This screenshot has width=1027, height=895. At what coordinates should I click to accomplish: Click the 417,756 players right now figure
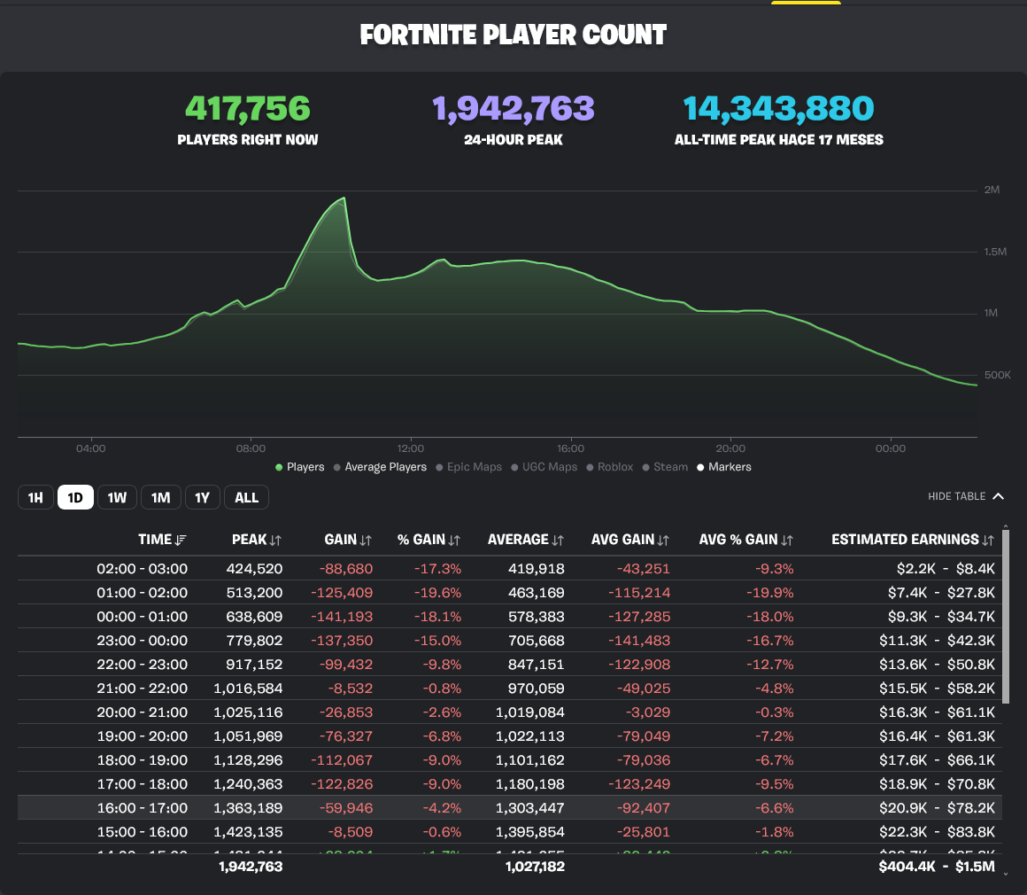pos(248,109)
